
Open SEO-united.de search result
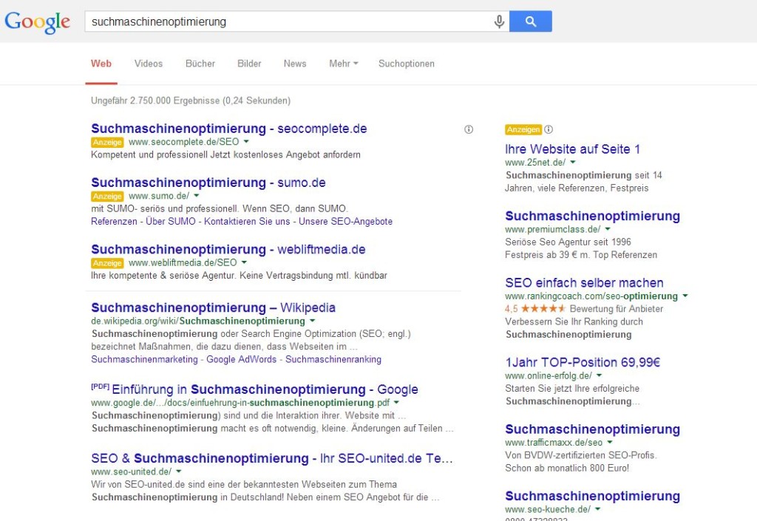[x=272, y=458]
